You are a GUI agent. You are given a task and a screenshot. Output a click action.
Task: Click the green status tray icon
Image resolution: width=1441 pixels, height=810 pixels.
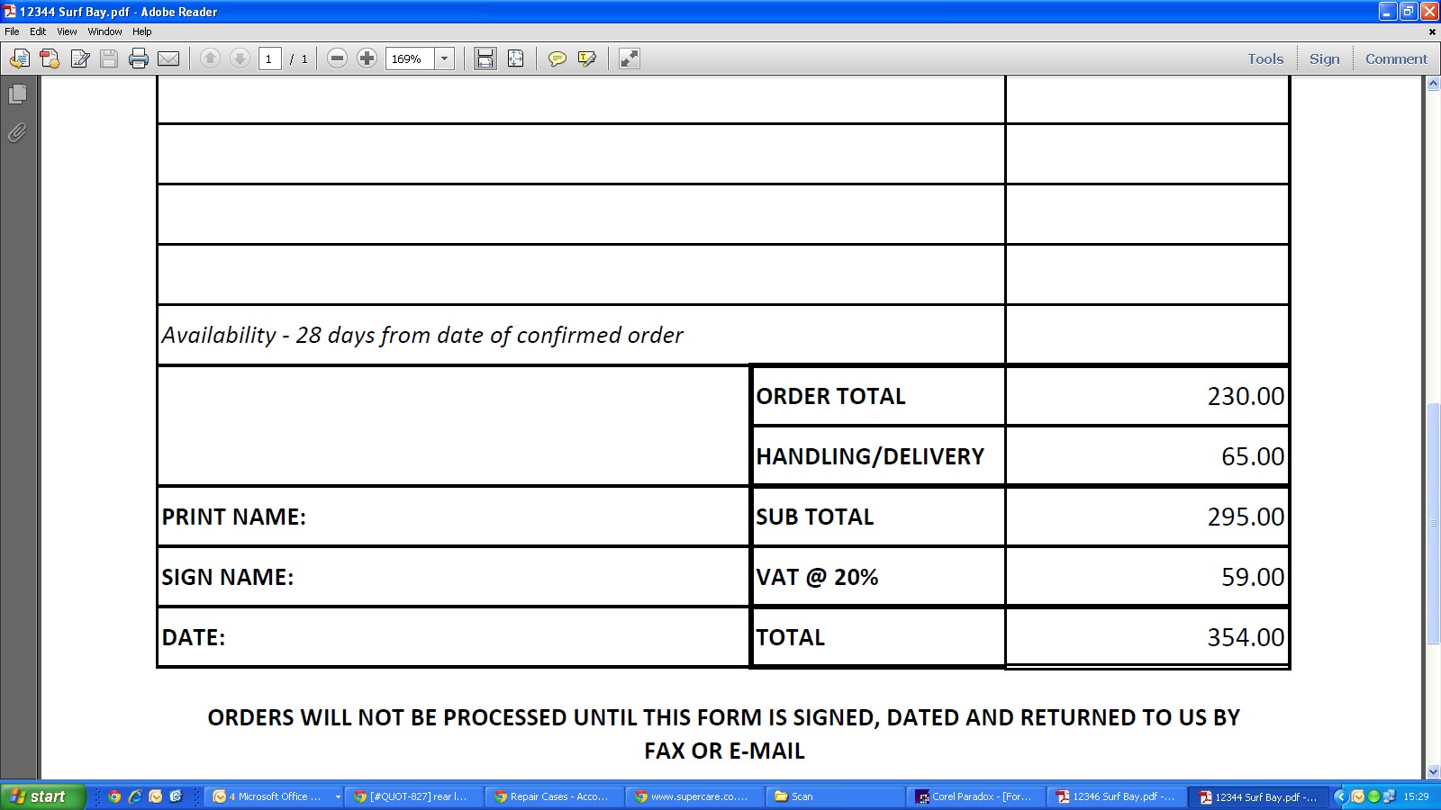(1373, 796)
